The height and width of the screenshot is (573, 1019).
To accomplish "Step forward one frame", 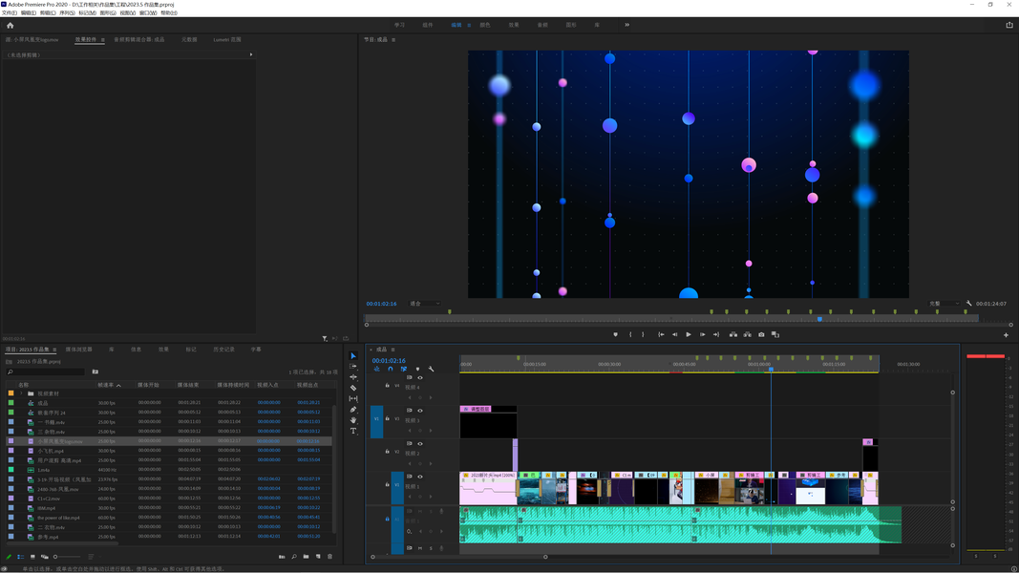I will [x=703, y=334].
